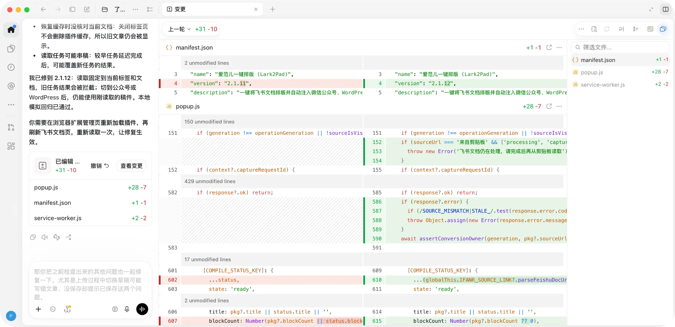
Task: Start voice mode with the black waveform button
Action: point(142,309)
